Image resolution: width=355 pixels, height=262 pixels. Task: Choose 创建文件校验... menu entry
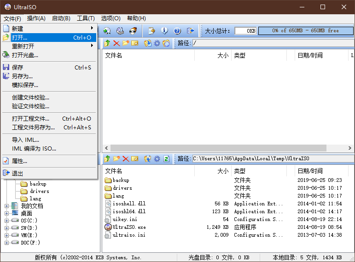[x=49, y=98]
